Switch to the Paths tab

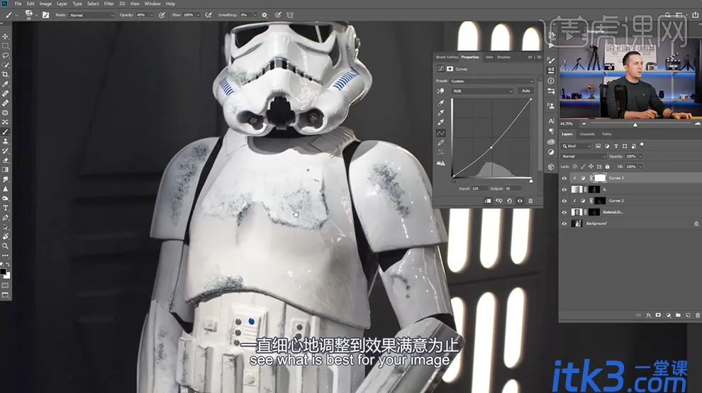[x=607, y=134]
